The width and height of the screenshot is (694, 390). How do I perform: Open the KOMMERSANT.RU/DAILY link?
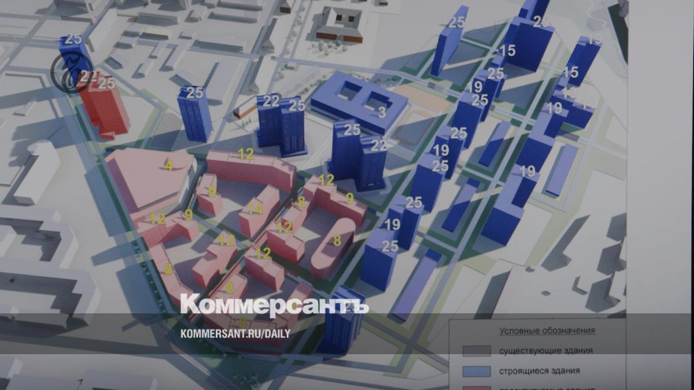click(235, 333)
